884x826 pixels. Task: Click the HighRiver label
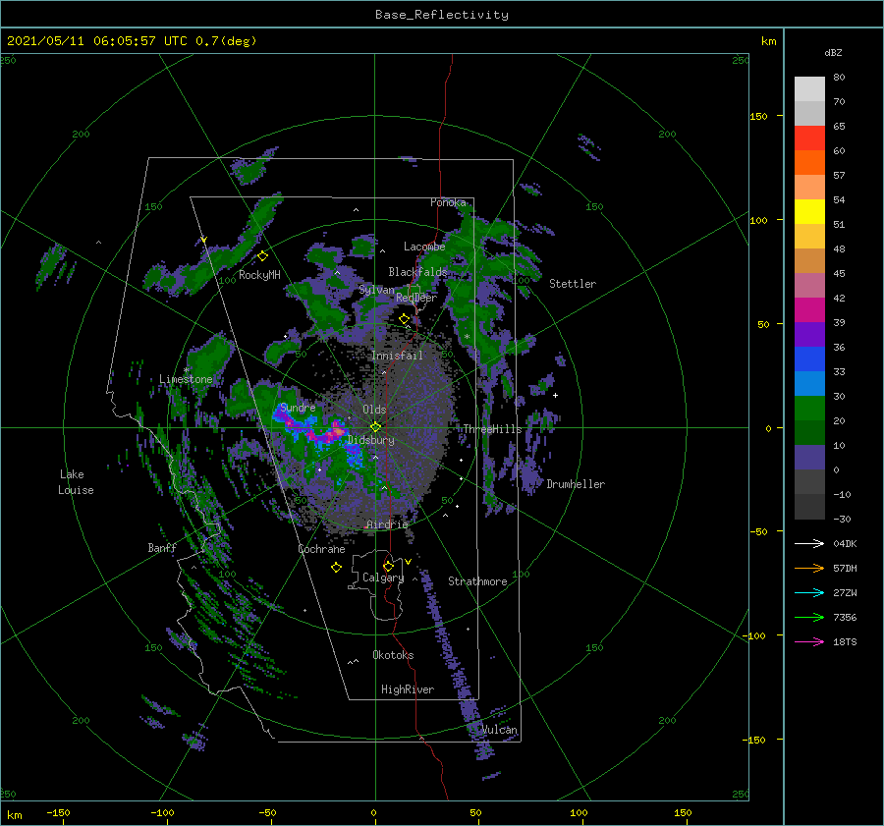pos(408,689)
